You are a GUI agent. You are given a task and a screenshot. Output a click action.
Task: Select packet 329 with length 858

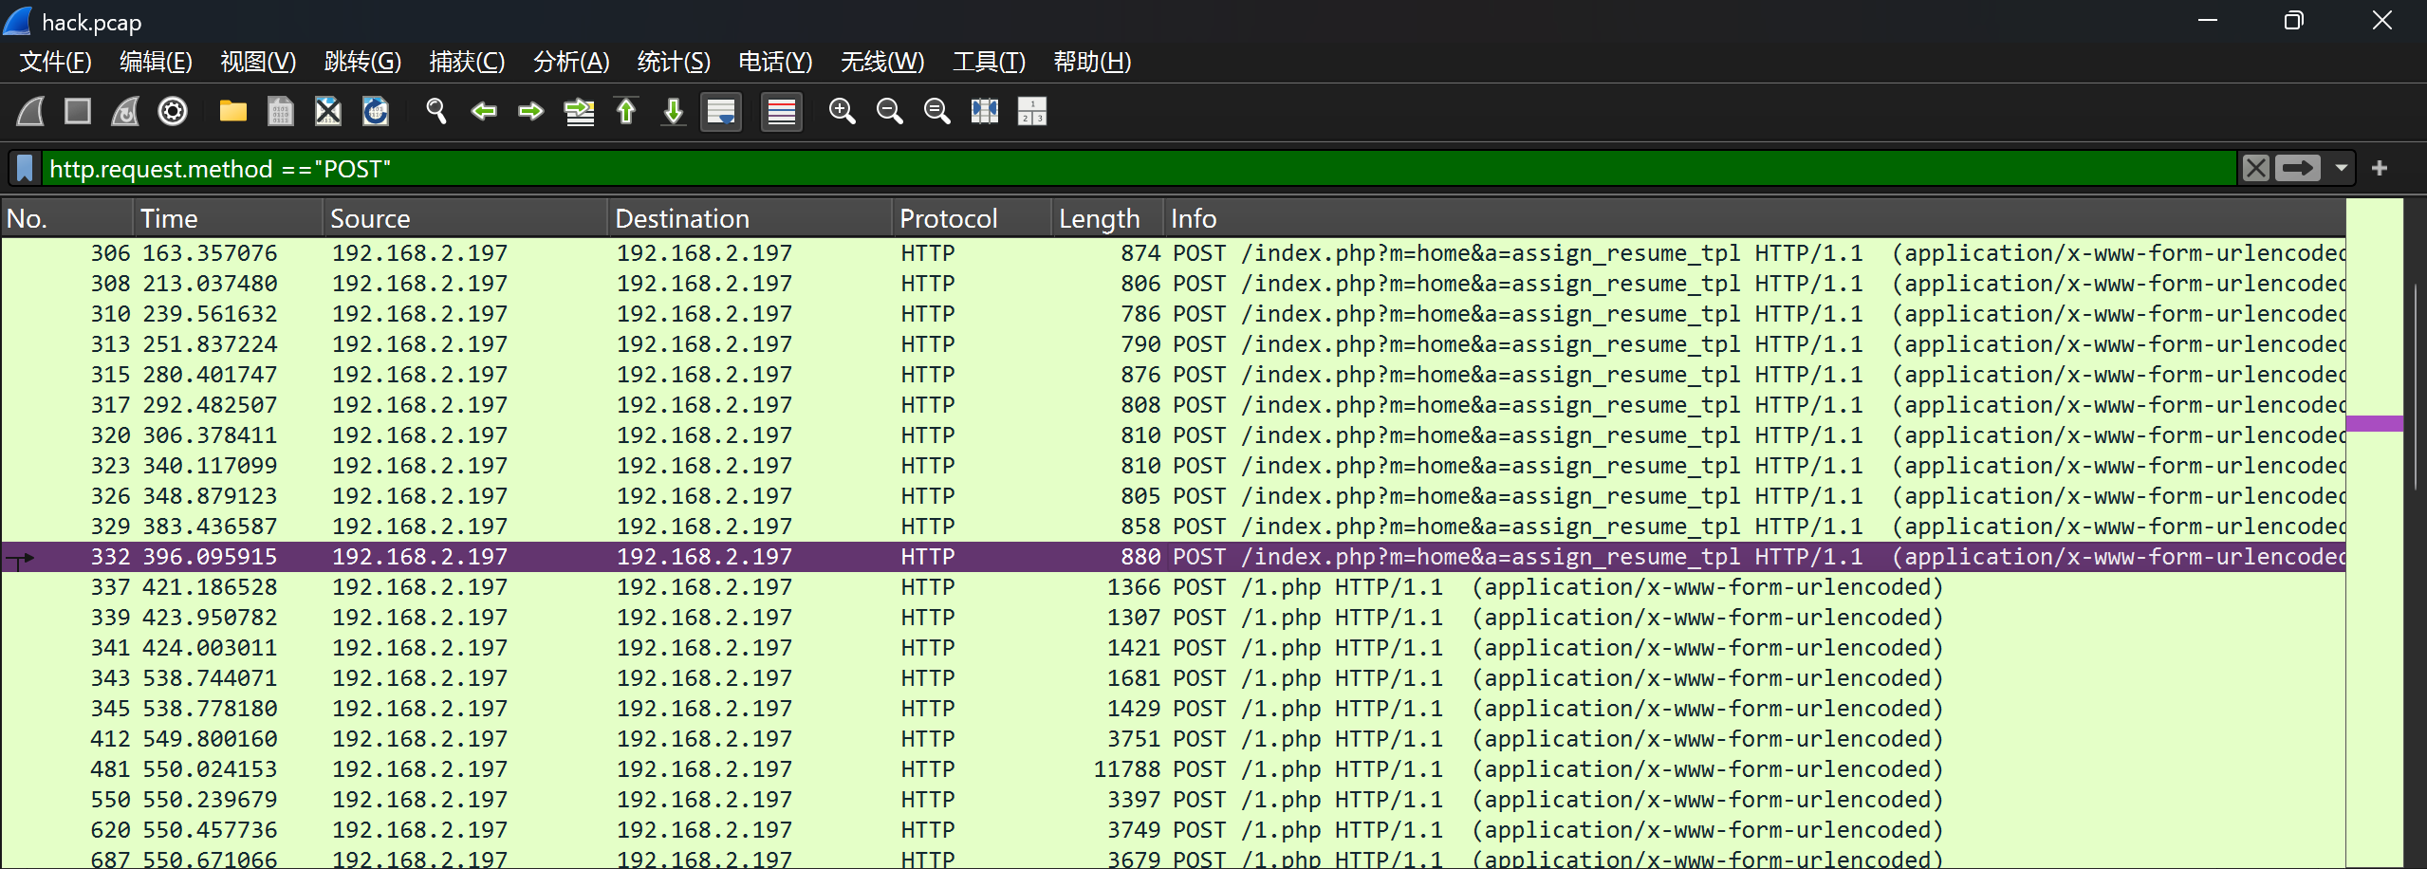(1174, 527)
